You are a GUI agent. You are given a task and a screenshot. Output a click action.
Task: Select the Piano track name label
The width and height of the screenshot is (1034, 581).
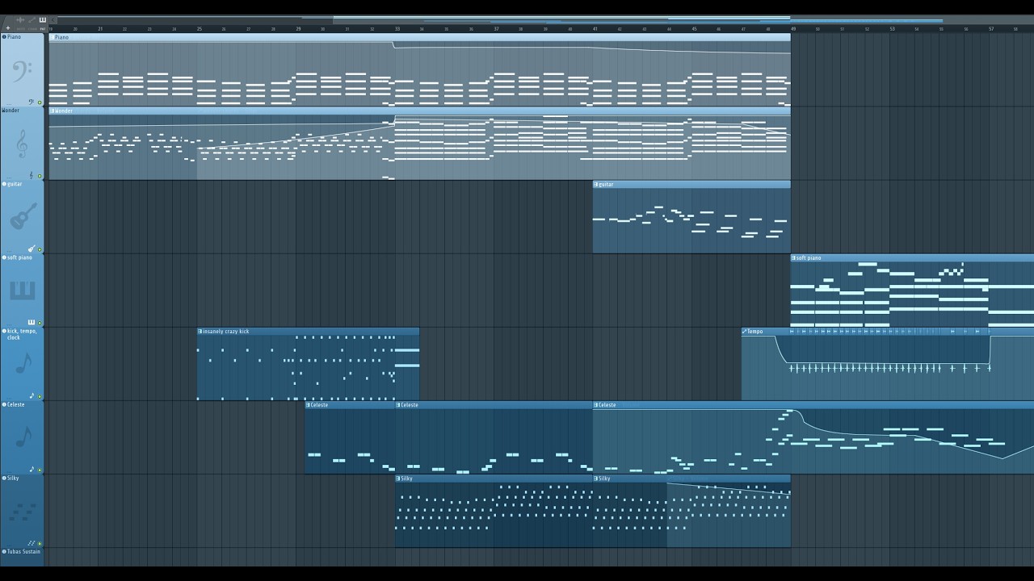pyautogui.click(x=14, y=37)
